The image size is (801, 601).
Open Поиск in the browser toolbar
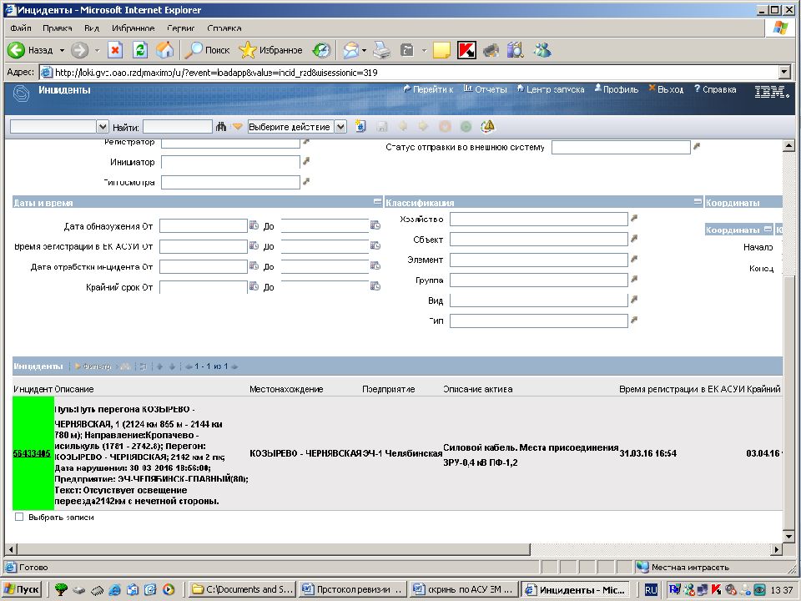click(208, 50)
